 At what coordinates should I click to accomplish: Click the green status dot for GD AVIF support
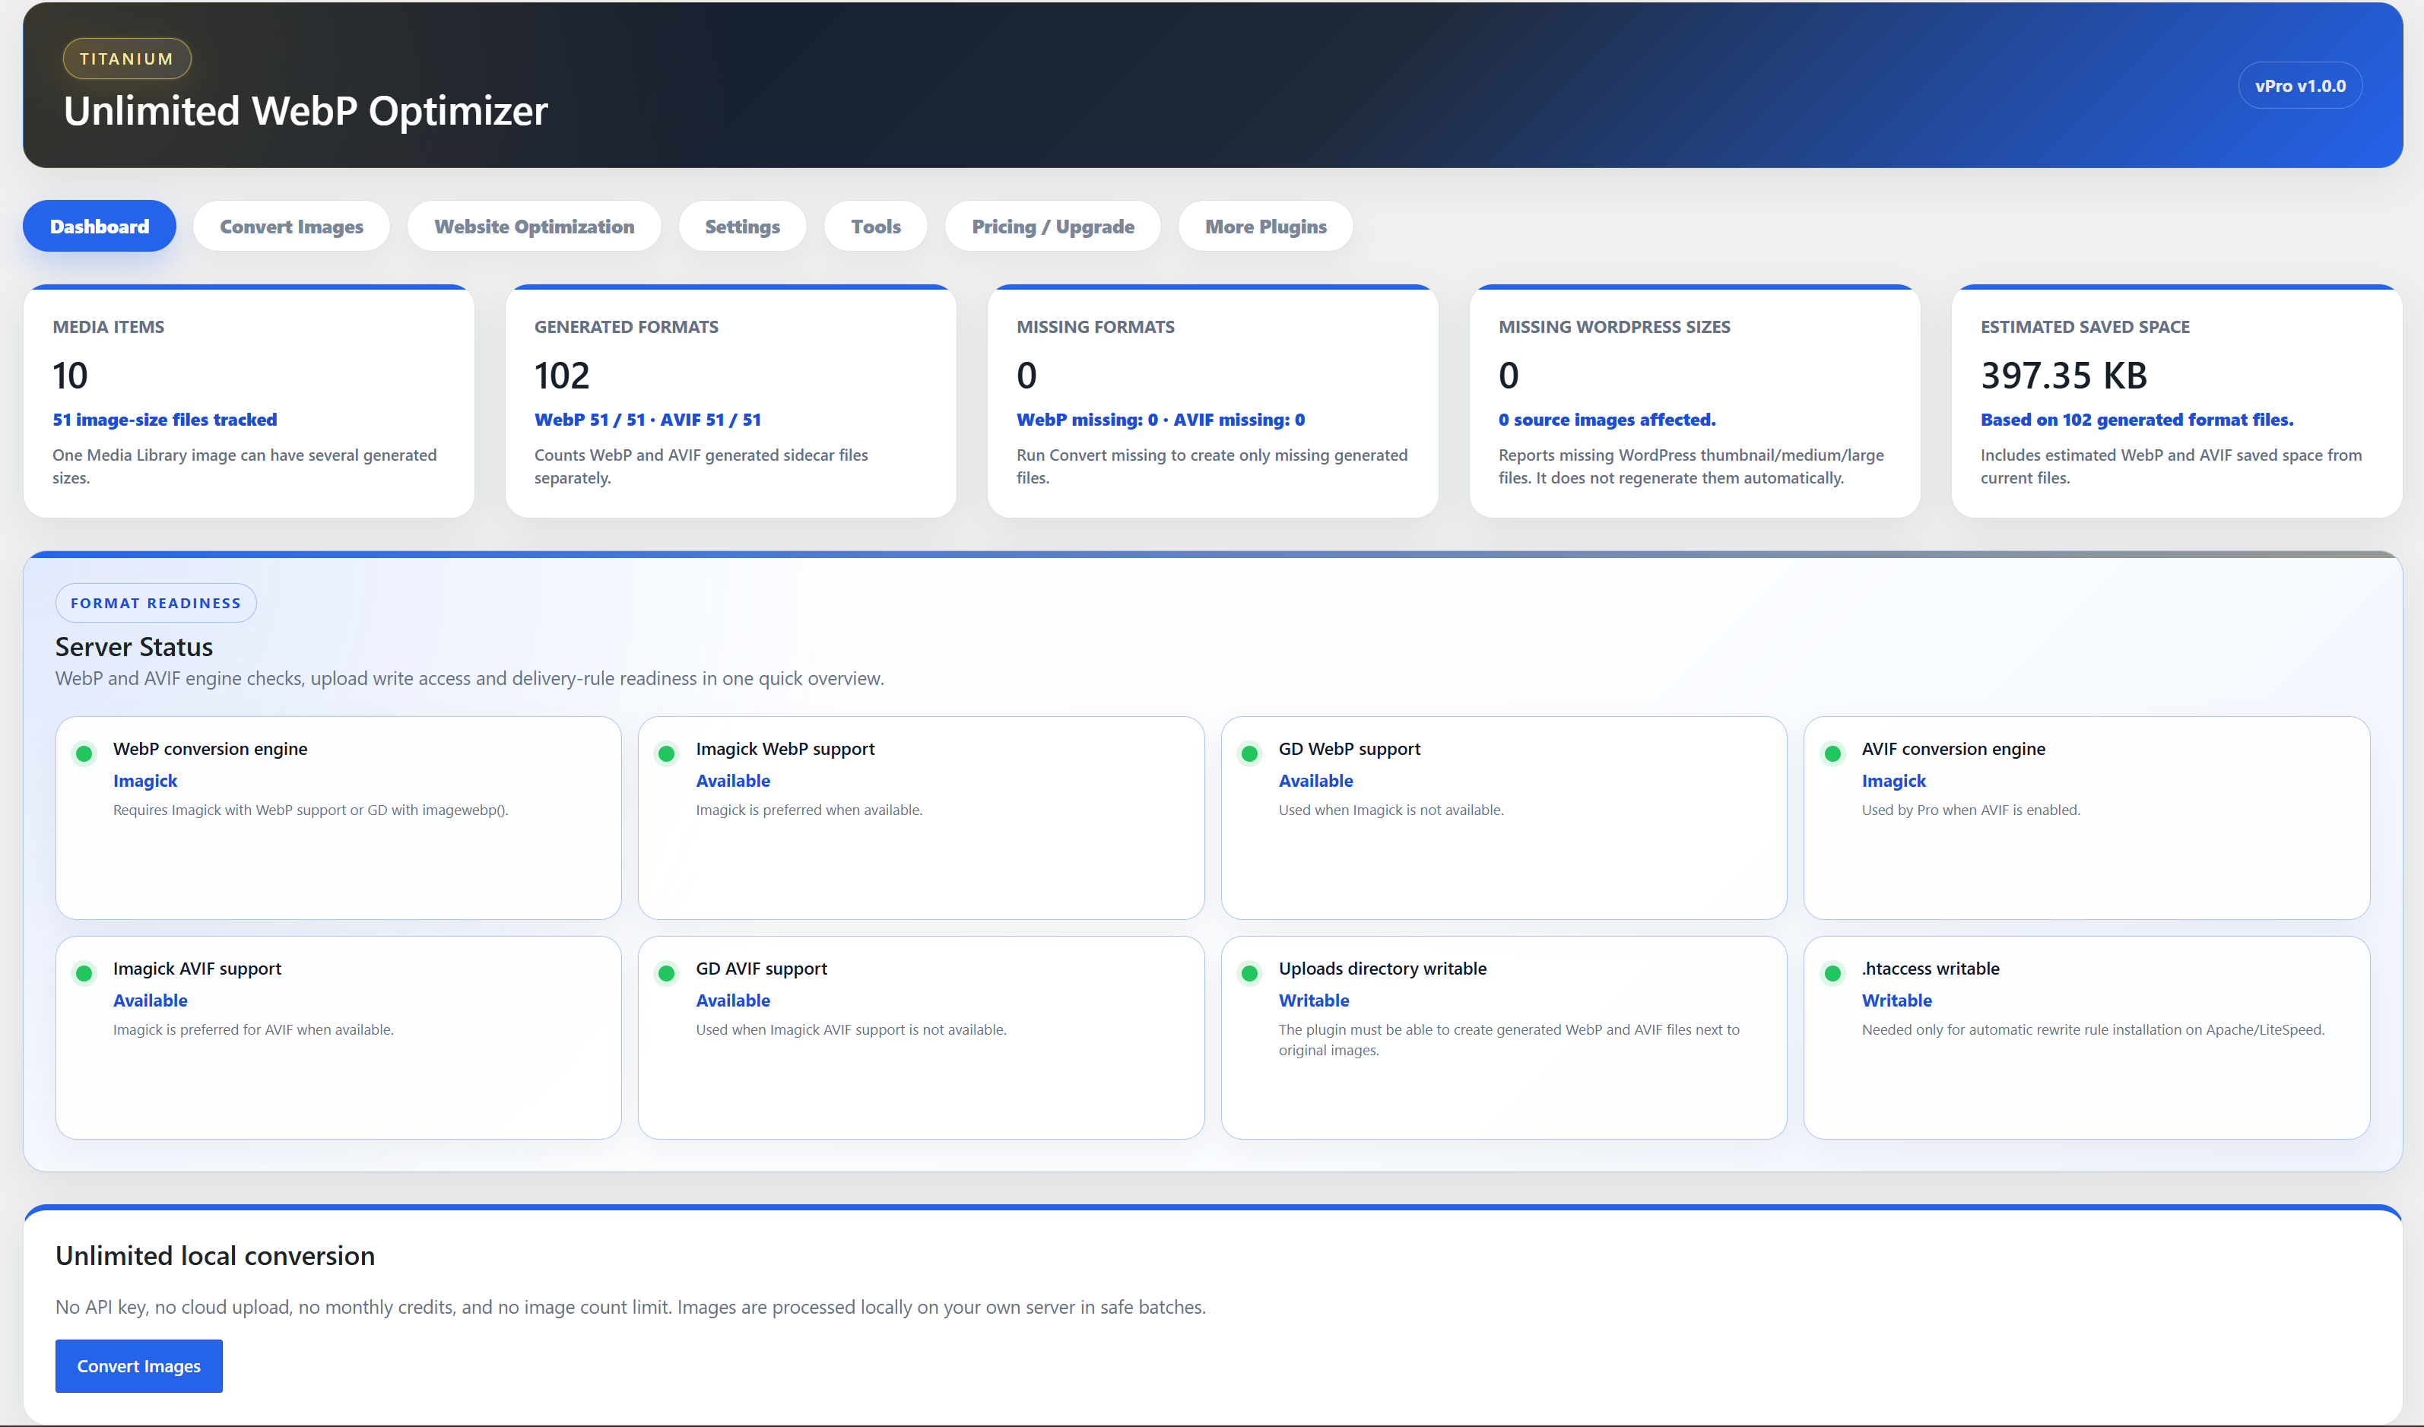665,973
